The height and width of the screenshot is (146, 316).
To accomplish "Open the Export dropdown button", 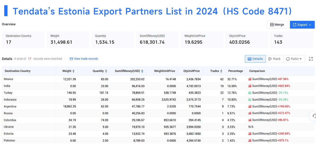I will [302, 25].
